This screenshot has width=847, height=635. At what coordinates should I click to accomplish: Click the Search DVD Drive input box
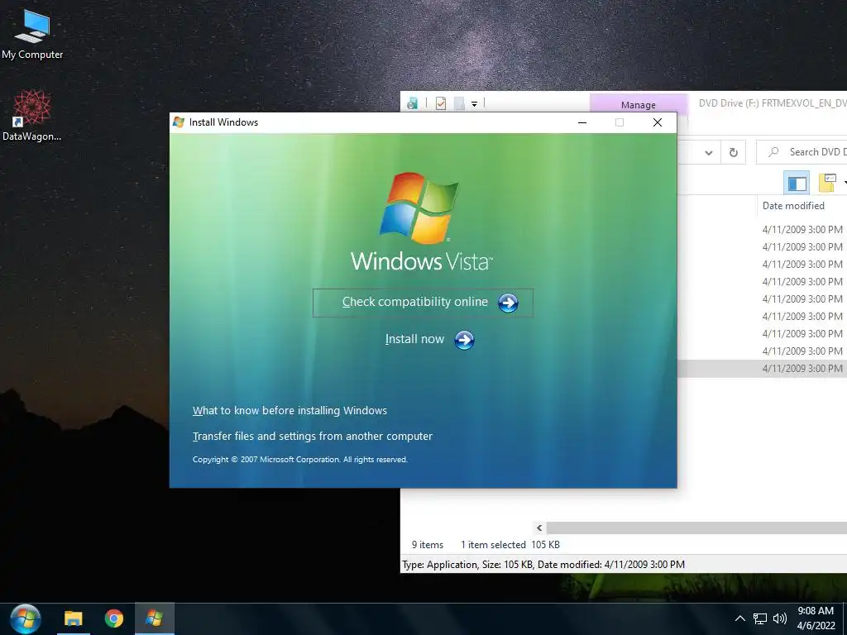pyautogui.click(x=802, y=152)
